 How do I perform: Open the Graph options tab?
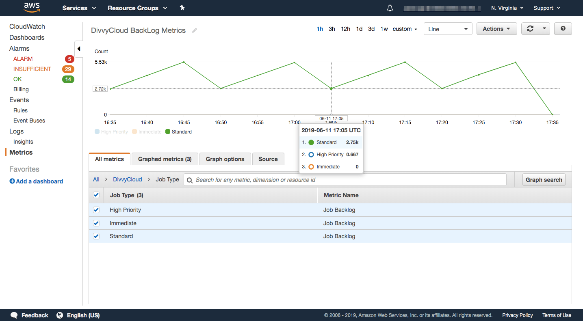point(225,159)
